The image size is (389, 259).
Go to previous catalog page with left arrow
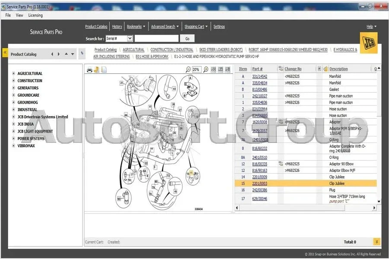click(x=52, y=54)
